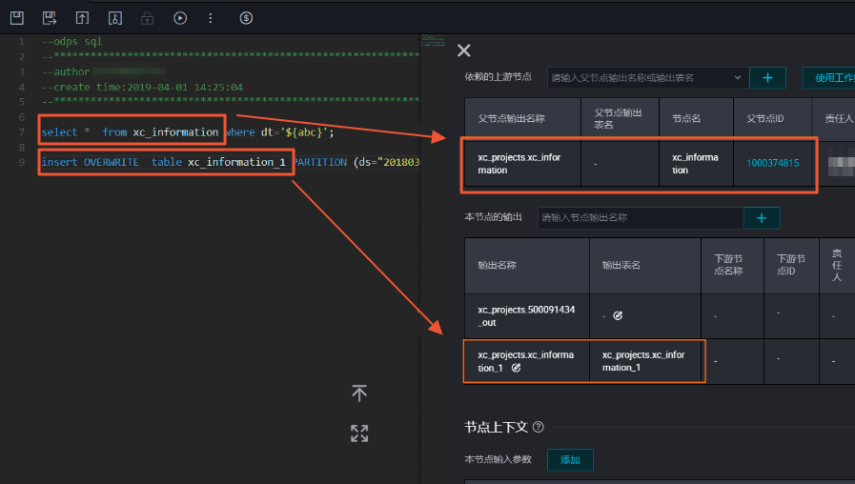Click xc_information table name in select statement
This screenshot has width=855, height=484.
point(175,131)
